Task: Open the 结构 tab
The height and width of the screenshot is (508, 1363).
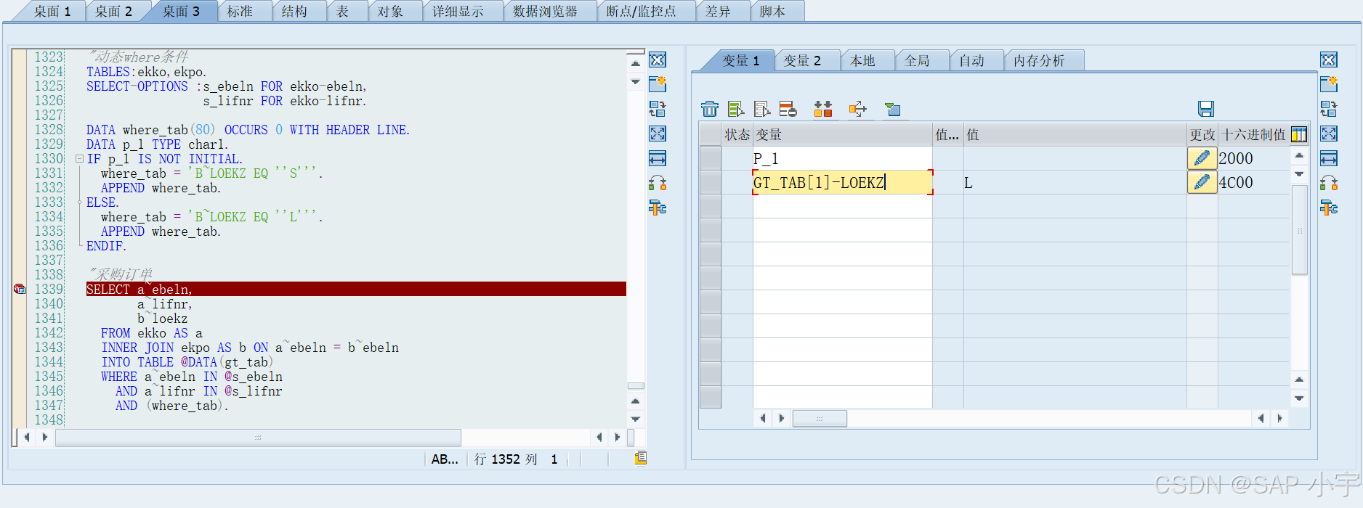Action: point(294,12)
